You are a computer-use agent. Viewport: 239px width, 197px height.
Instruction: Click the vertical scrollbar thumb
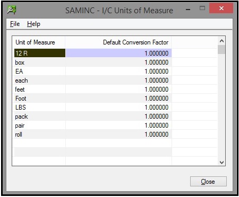click(x=221, y=49)
